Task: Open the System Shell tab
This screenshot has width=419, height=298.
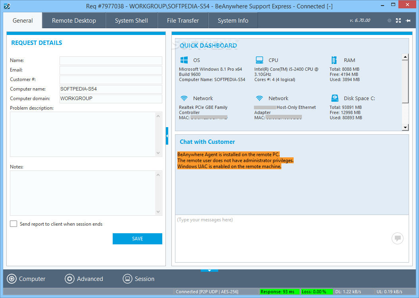Action: click(x=131, y=21)
